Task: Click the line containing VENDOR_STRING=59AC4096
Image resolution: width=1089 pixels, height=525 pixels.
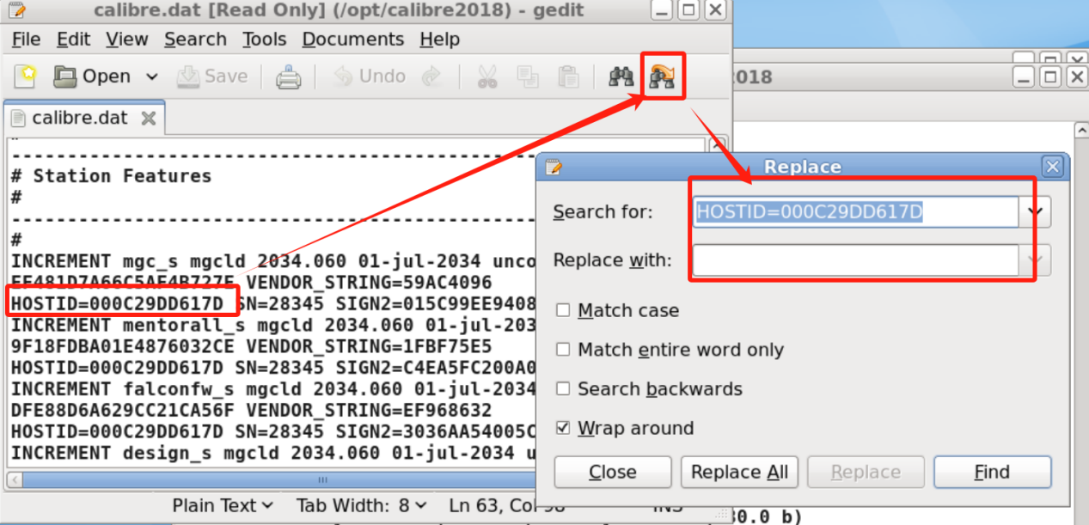Action: coord(251,283)
